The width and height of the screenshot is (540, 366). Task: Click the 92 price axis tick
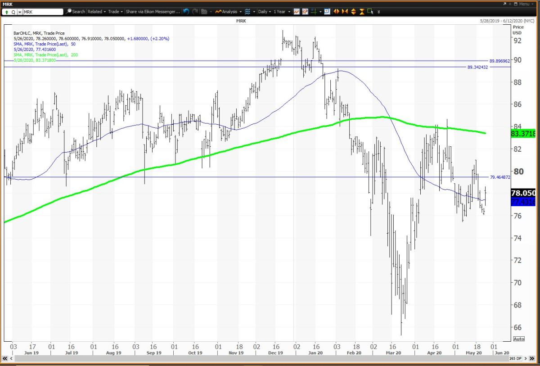518,41
